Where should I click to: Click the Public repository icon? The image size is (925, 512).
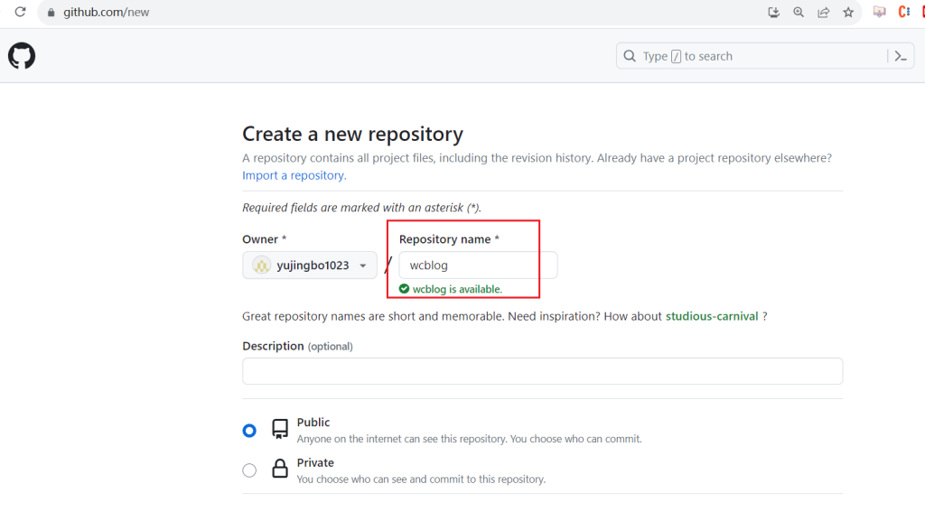click(280, 429)
